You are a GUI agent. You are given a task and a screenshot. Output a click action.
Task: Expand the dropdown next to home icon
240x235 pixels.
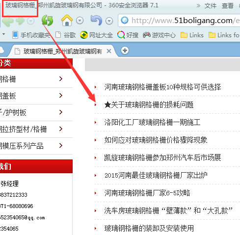[80, 21]
